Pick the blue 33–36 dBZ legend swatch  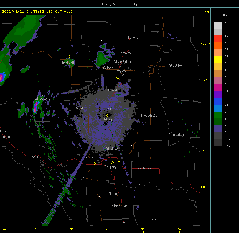[x=218, y=101]
